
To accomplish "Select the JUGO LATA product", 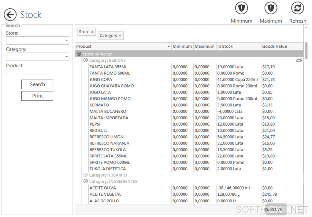I will (100, 92).
